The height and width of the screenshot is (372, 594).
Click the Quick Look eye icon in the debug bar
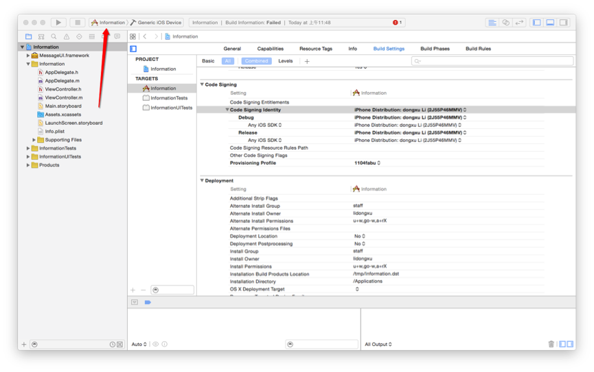click(x=155, y=344)
